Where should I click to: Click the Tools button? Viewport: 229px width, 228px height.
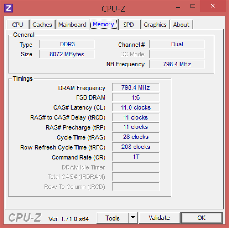(x=113, y=218)
